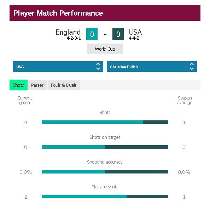Switch to the Shots tab
The height and width of the screenshot is (205, 210).
[x=18, y=85]
